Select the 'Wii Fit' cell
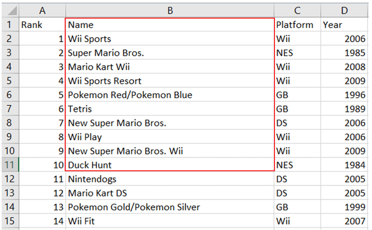The height and width of the screenshot is (230, 372). [x=170, y=221]
